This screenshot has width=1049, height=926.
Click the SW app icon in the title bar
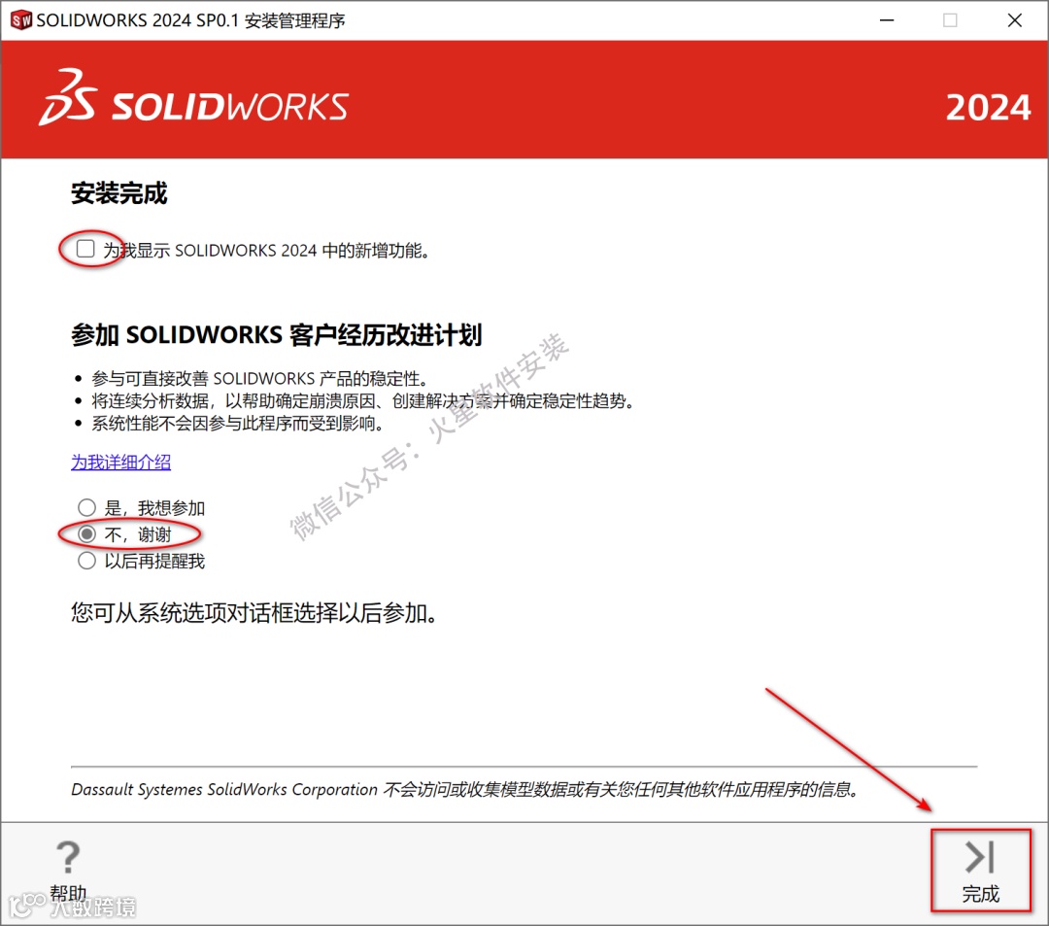pyautogui.click(x=20, y=20)
